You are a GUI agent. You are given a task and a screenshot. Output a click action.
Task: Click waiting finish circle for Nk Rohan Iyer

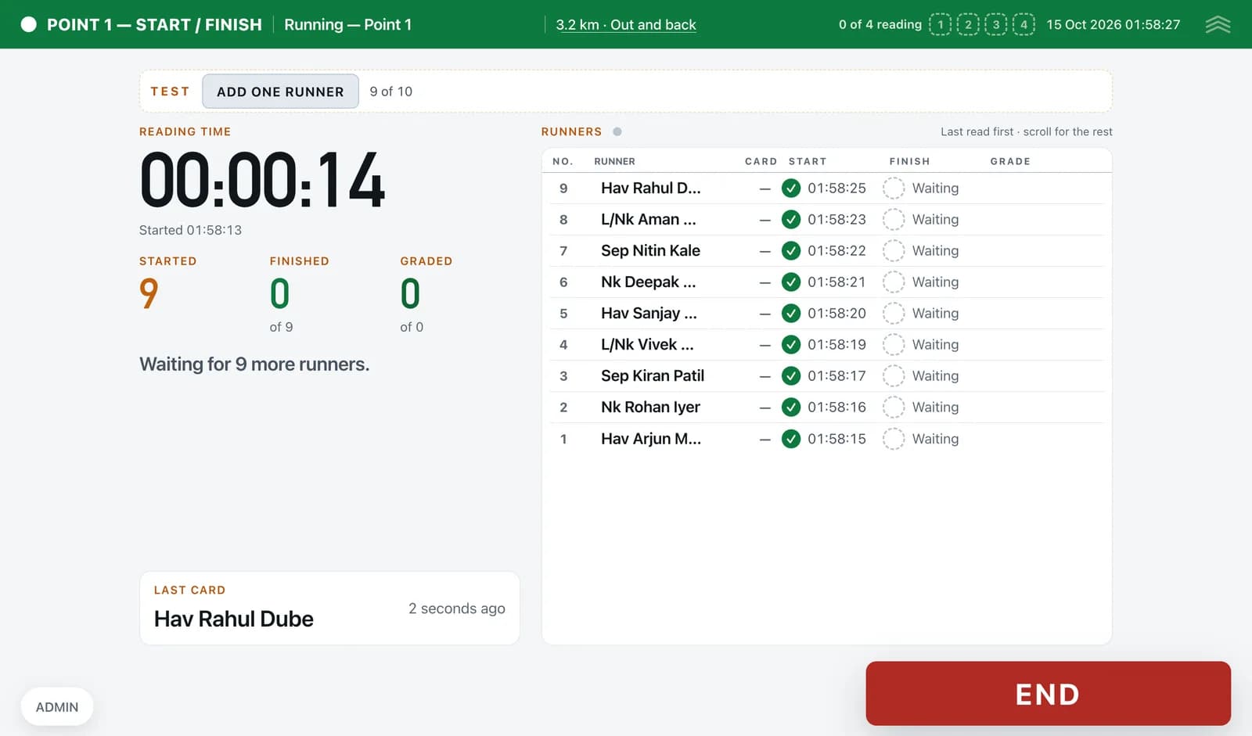click(x=894, y=407)
